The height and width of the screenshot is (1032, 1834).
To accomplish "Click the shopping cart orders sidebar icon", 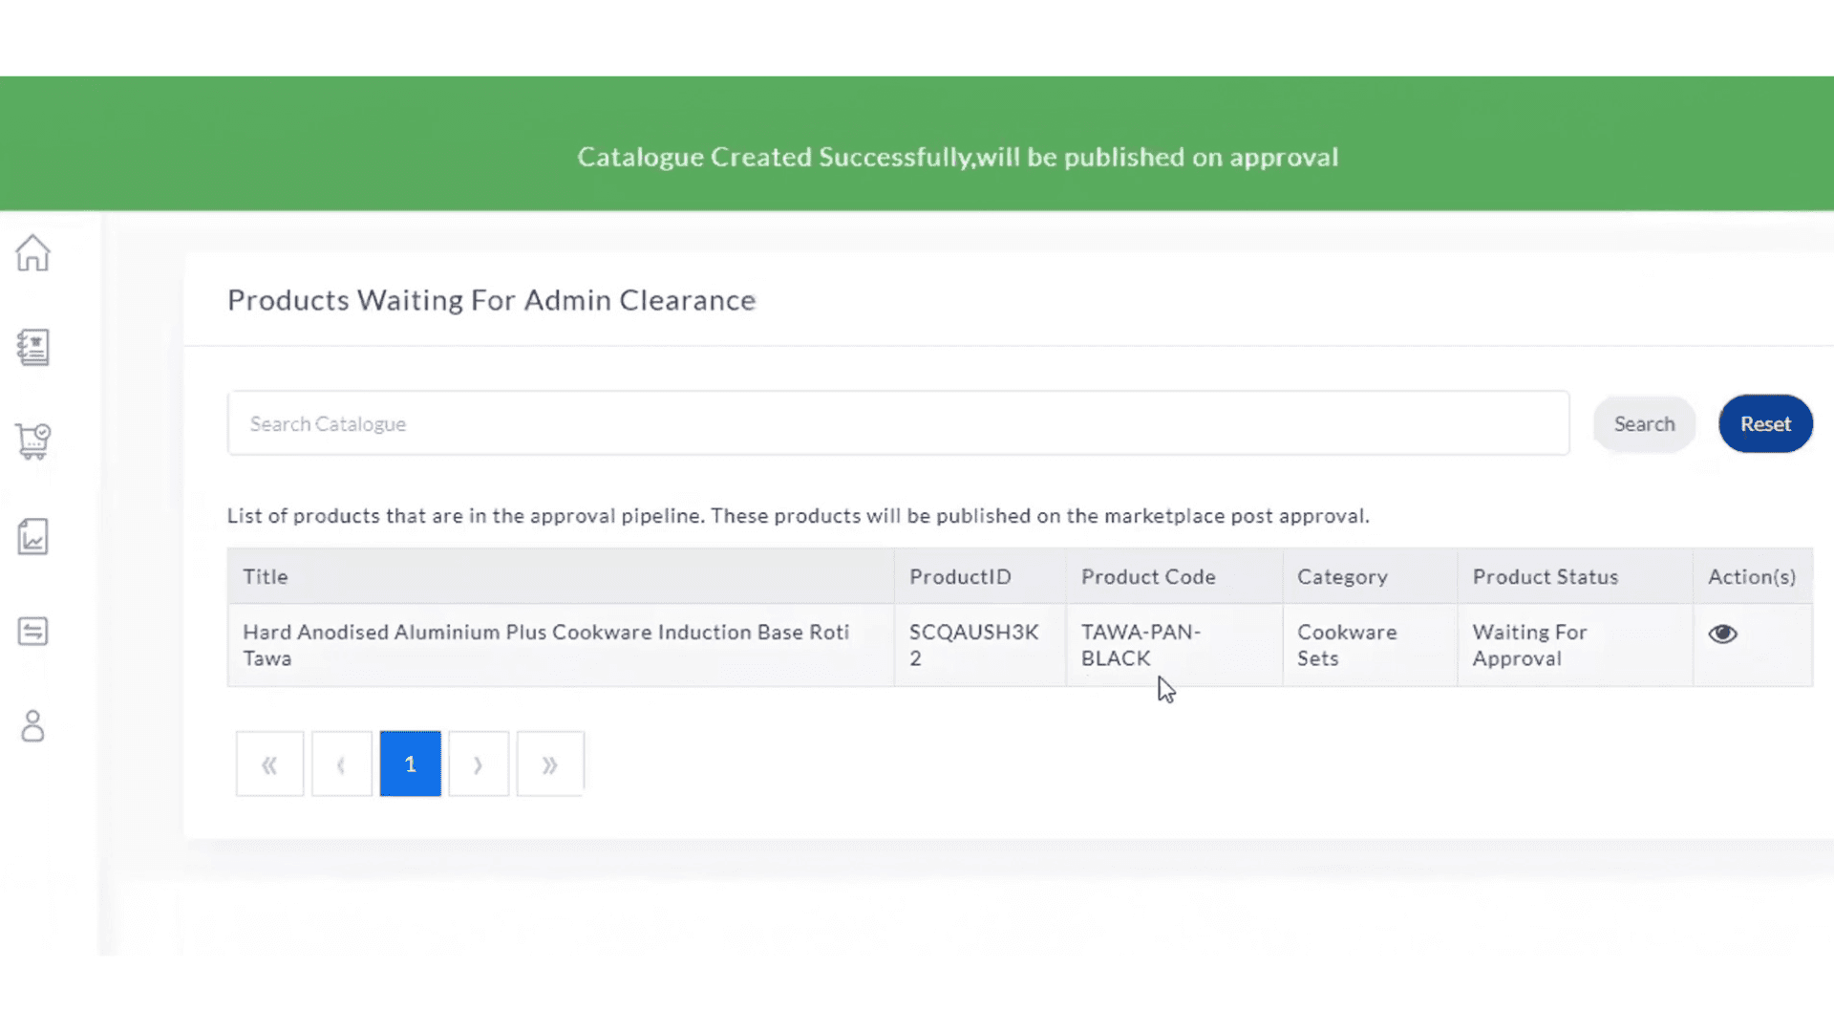I will [x=32, y=441].
